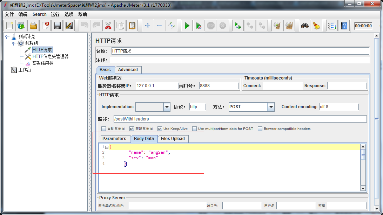Click the Redo arrow icon
Viewport: 383px width, 215px height.
(96, 26)
